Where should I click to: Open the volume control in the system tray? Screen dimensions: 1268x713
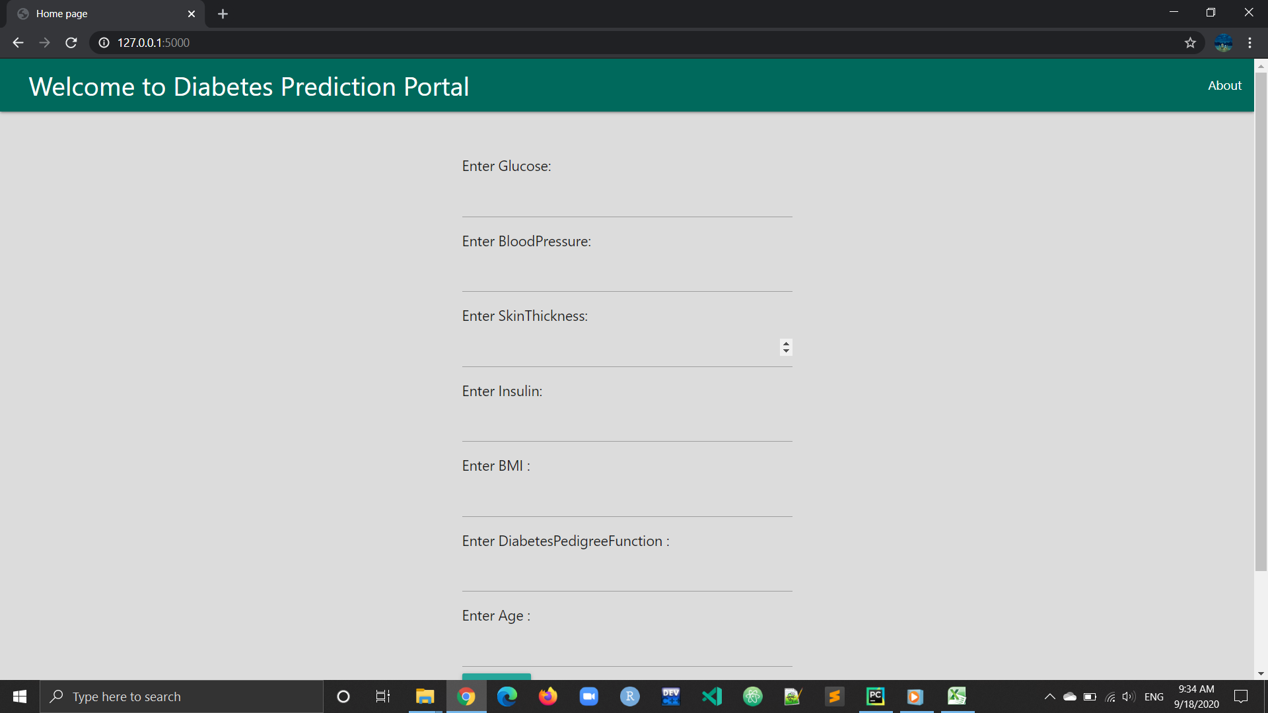[1129, 696]
